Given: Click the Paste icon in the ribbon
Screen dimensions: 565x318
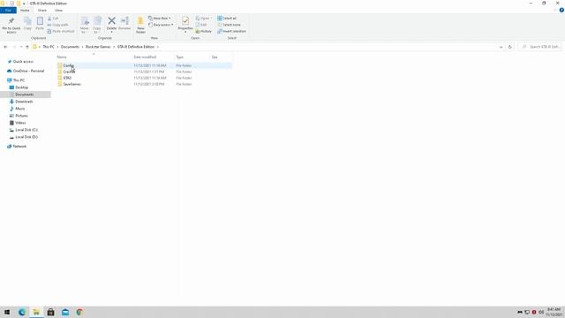Looking at the screenshot, I should tap(40, 24).
